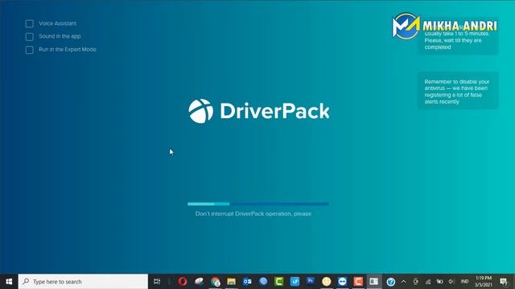
Task: Check Run in the Expert Mode
Action: (x=30, y=50)
